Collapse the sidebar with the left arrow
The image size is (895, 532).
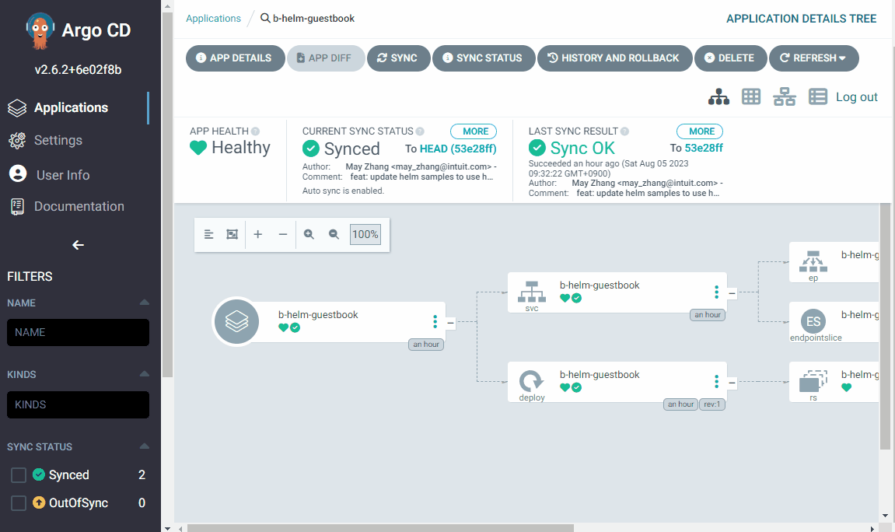(79, 245)
